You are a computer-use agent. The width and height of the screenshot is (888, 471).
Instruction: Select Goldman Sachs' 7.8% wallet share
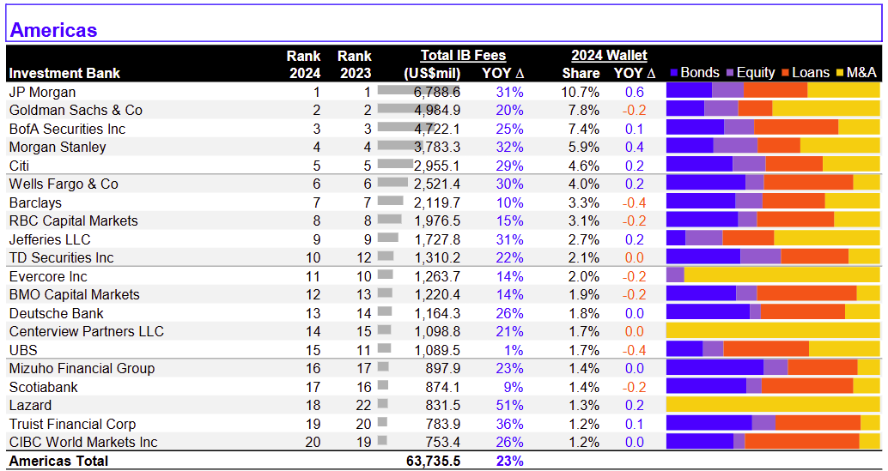point(583,111)
